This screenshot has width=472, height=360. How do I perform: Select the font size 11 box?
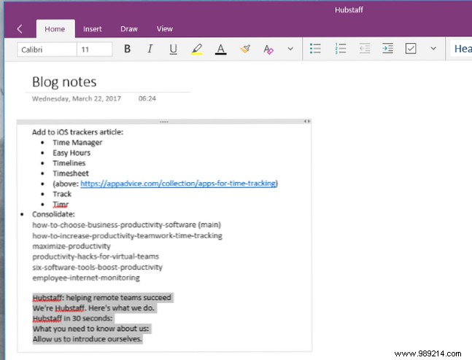[x=95, y=50]
